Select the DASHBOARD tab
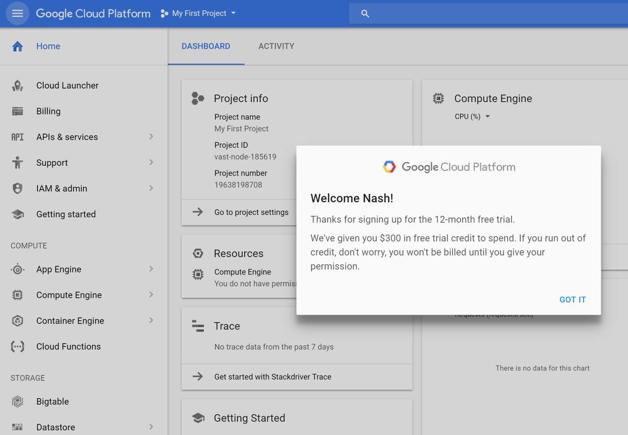This screenshot has width=628, height=435. click(x=206, y=46)
